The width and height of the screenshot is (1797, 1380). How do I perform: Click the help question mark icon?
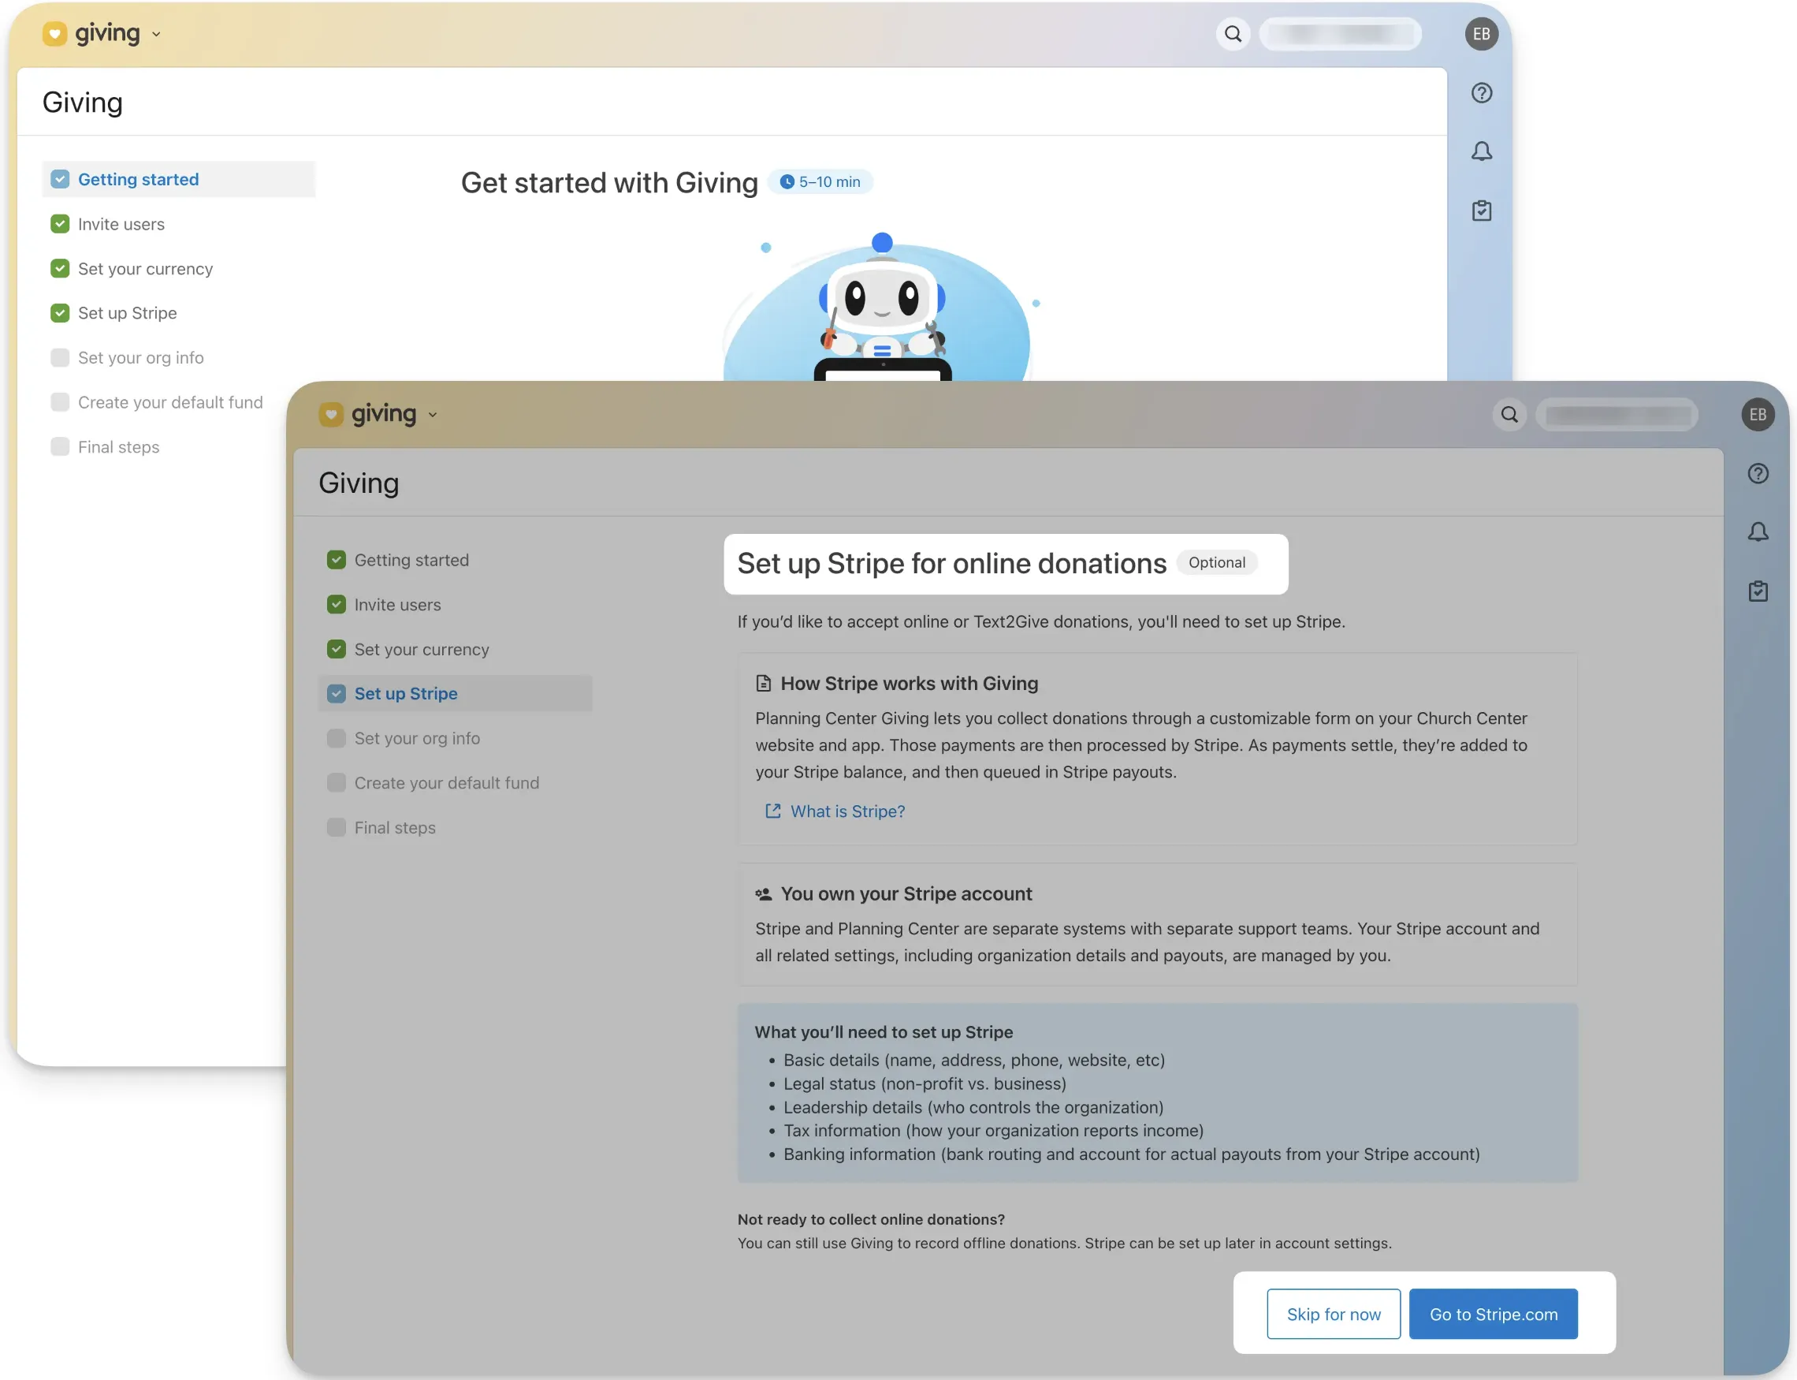[1759, 473]
